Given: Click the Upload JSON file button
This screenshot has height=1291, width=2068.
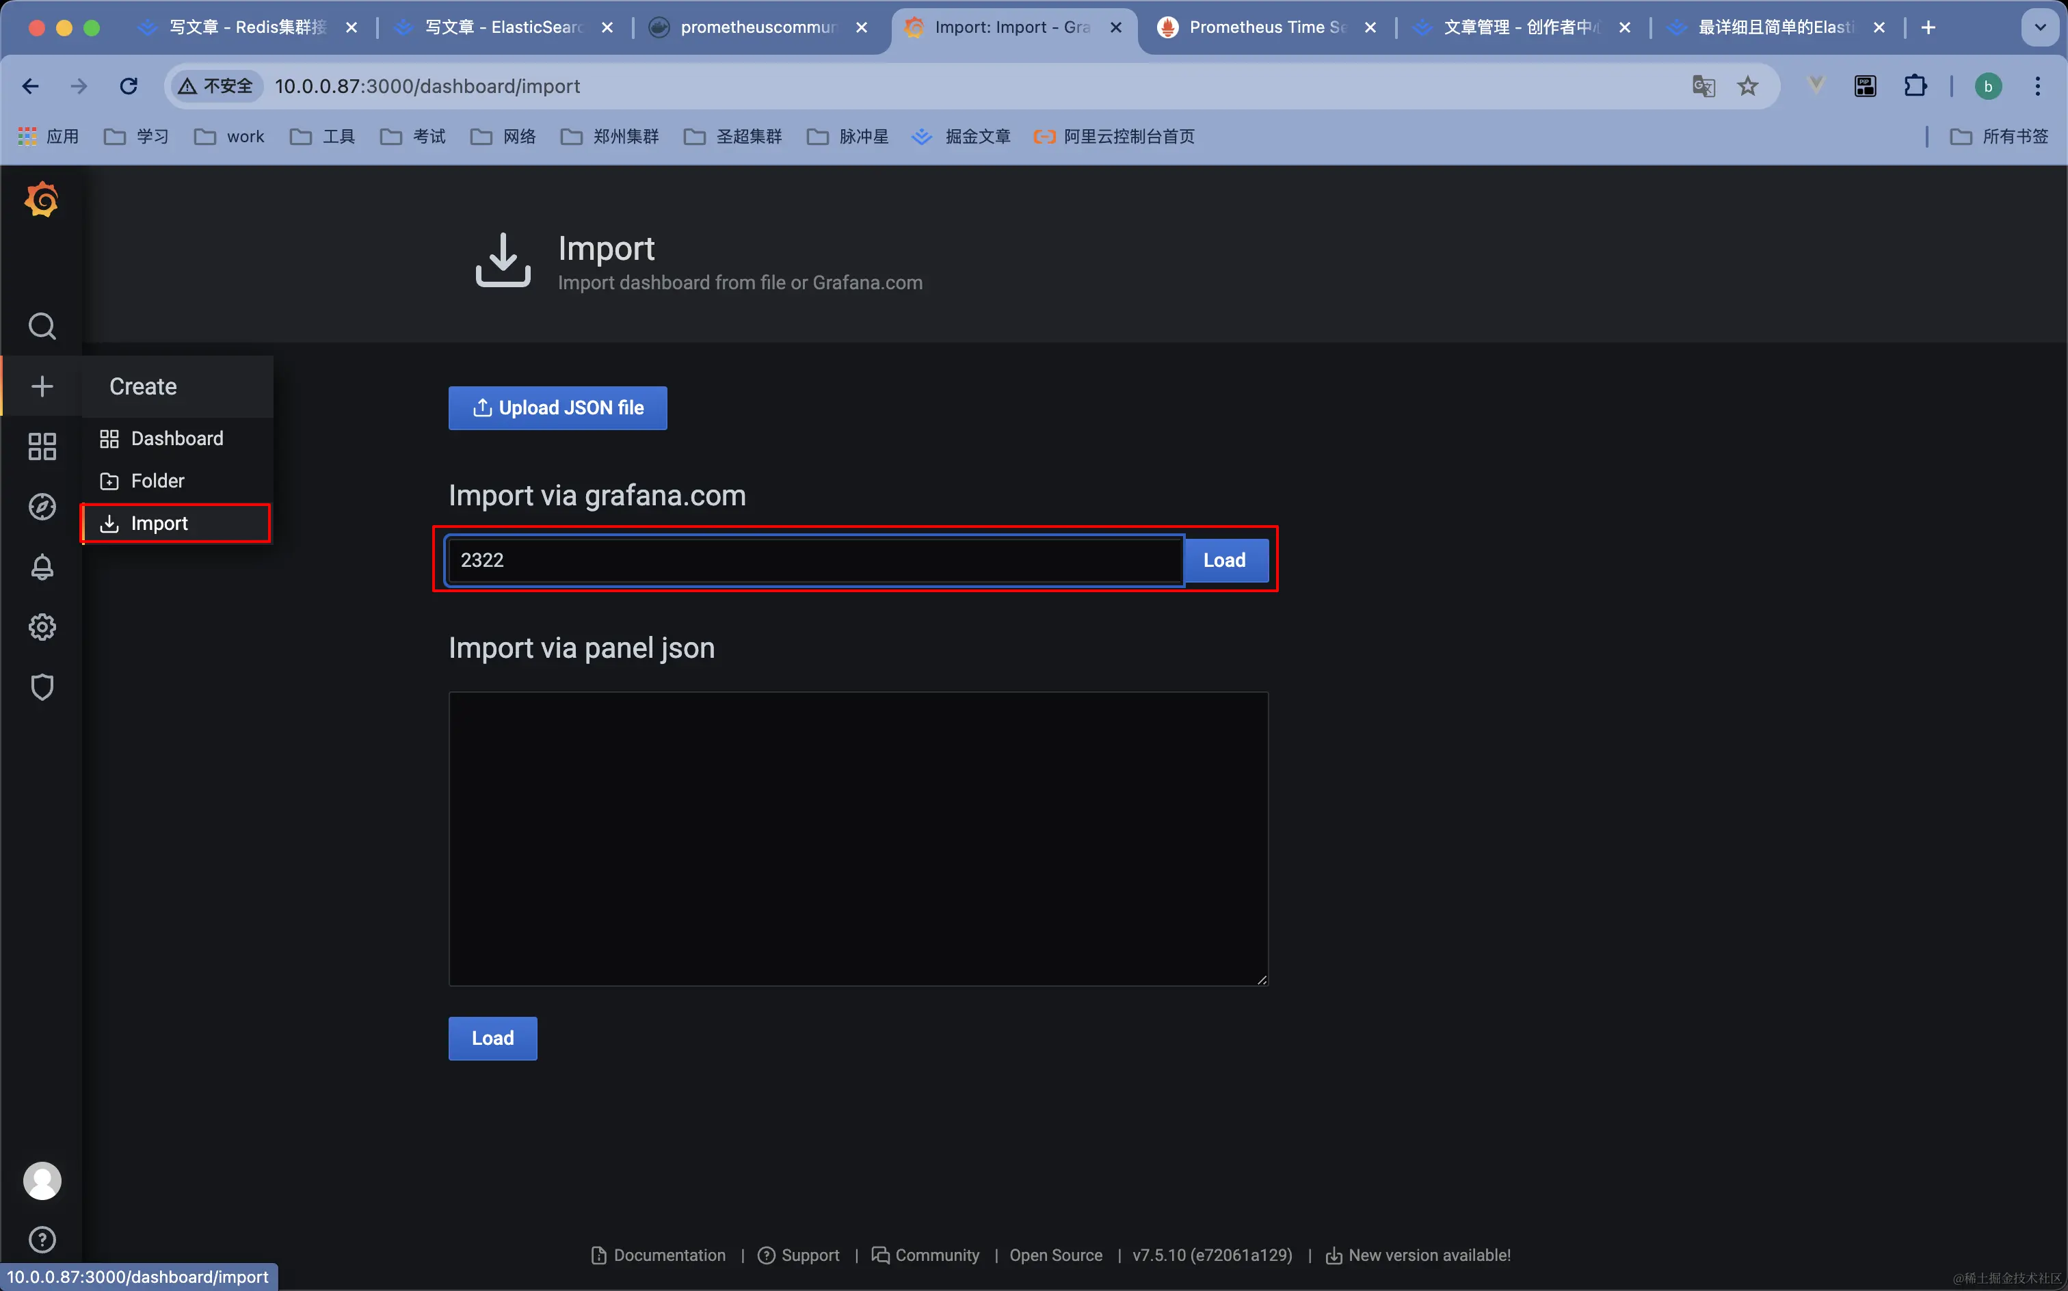Looking at the screenshot, I should pos(557,408).
